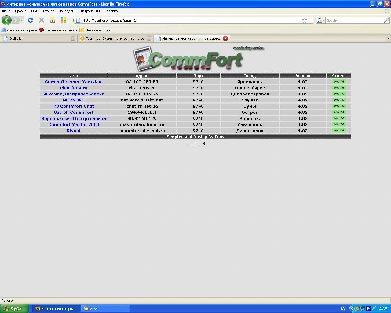This screenshot has width=391, height=313.
Task: Open Воронежский Центртелеком link
Action: (x=74, y=118)
